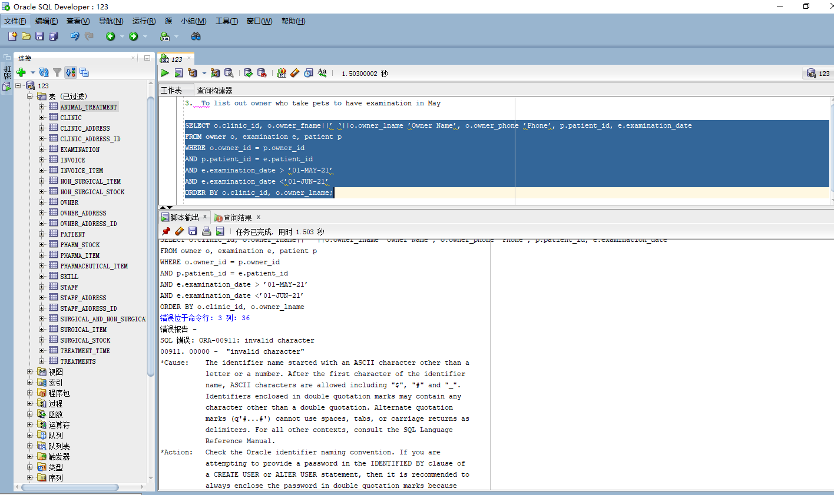The height and width of the screenshot is (495, 834).
Task: Open the 文件(F) menu
Action: pos(15,21)
